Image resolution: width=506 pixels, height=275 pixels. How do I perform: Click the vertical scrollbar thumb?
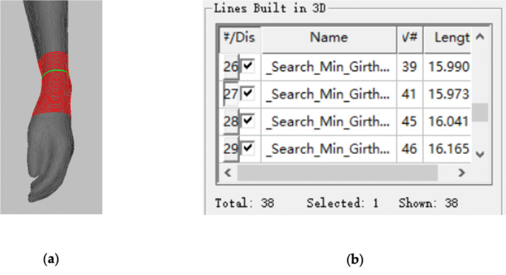[x=479, y=112]
